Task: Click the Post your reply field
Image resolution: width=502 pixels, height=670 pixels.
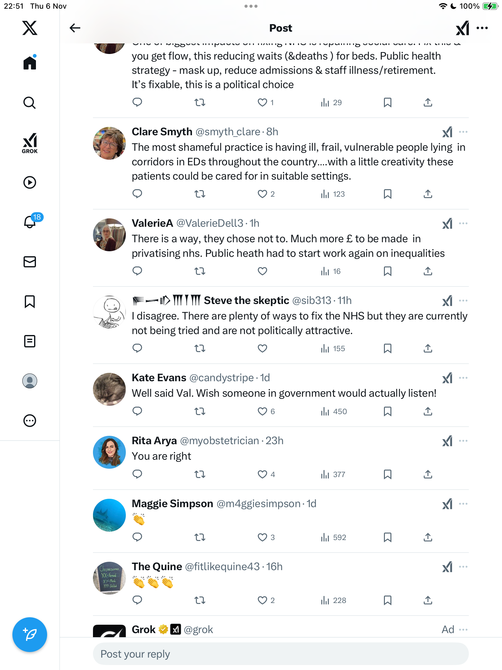Action: pos(280,654)
